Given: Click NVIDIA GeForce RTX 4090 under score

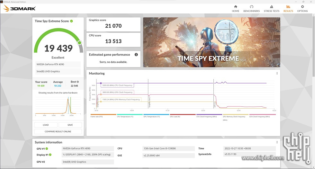Looking at the screenshot, I should tap(58, 65).
